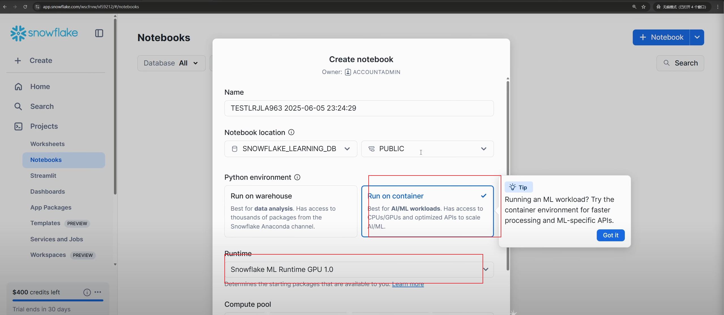Click the incognito mode indicator
Viewport: 724px width, 315px height.
(x=682, y=7)
